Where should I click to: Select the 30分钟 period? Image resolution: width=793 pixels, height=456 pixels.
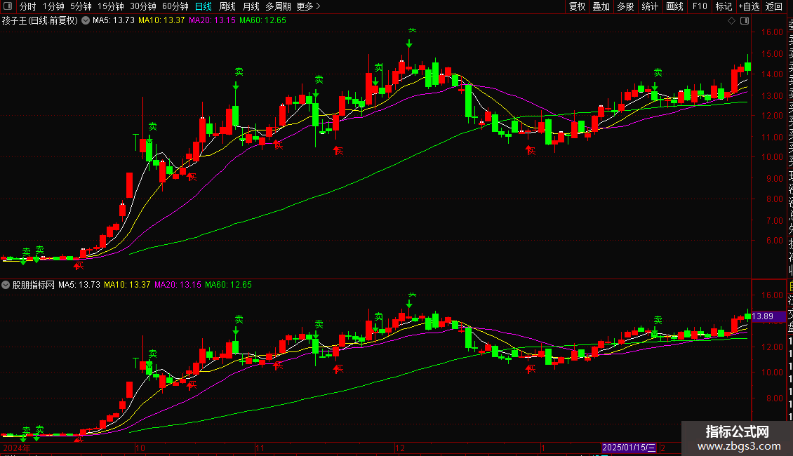tap(143, 6)
